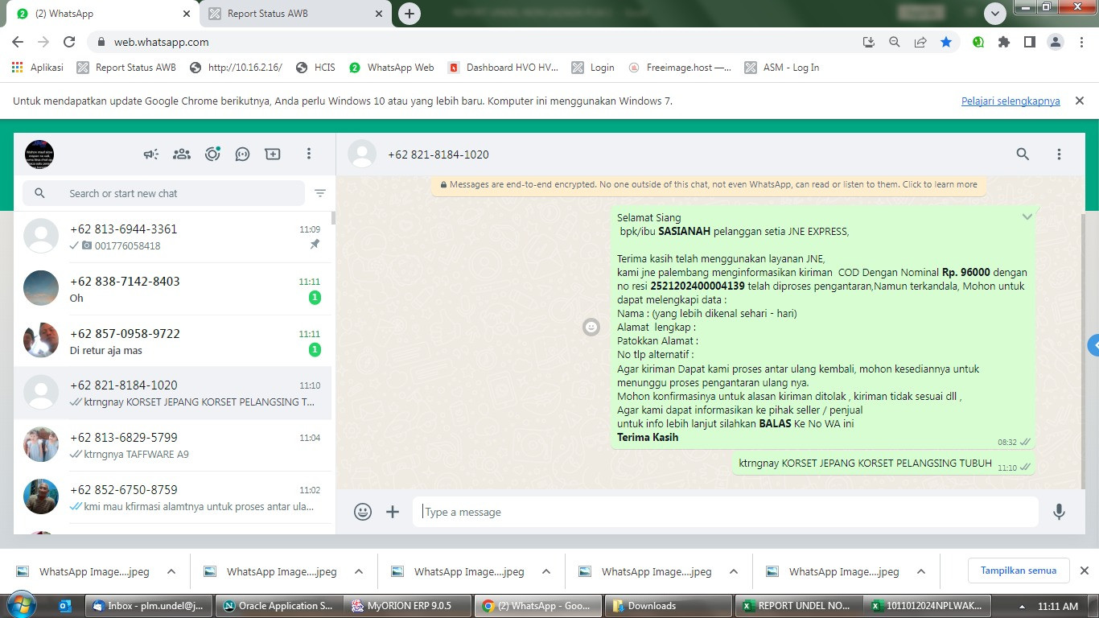
Task: Expand options for the last WhatsApp Image download
Action: (x=921, y=571)
